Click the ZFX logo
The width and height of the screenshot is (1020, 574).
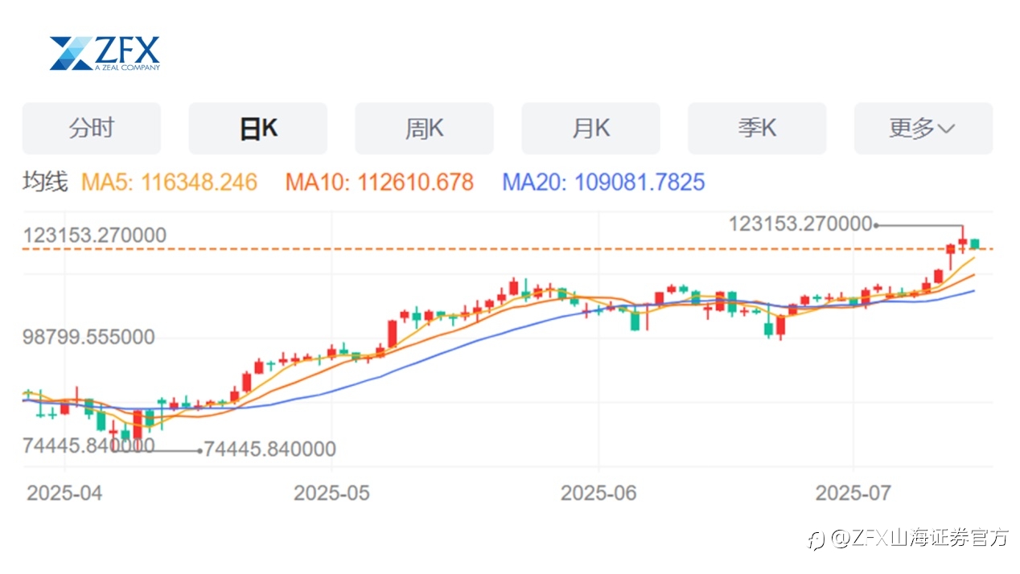[105, 53]
